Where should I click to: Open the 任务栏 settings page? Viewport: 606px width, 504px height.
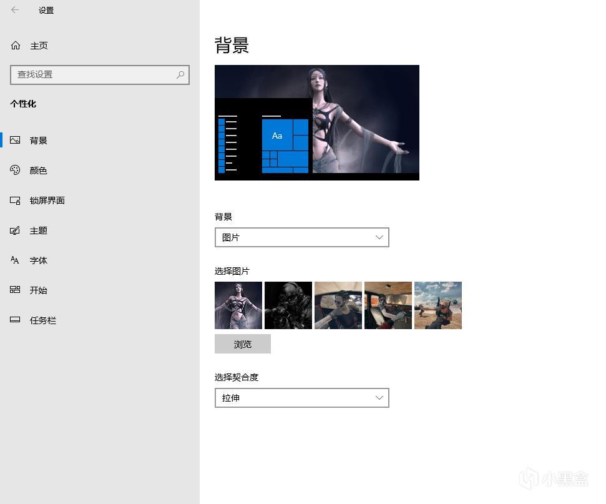pyautogui.click(x=43, y=320)
